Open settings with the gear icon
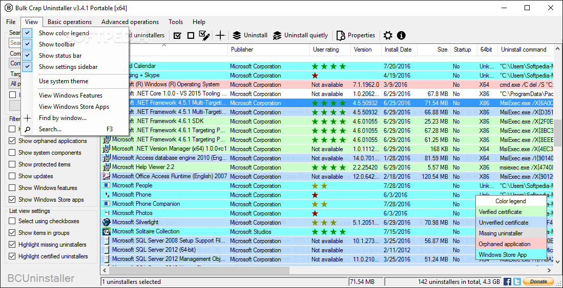This screenshot has height=288, width=563. pos(388,35)
